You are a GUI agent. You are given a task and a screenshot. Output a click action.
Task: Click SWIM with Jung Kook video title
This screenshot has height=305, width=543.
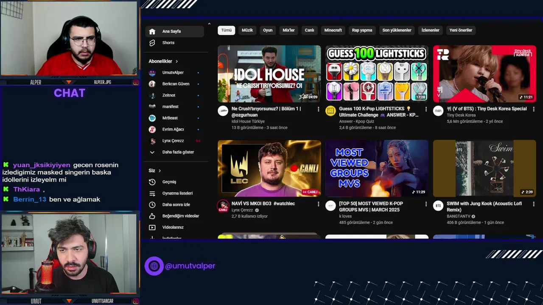[484, 207]
